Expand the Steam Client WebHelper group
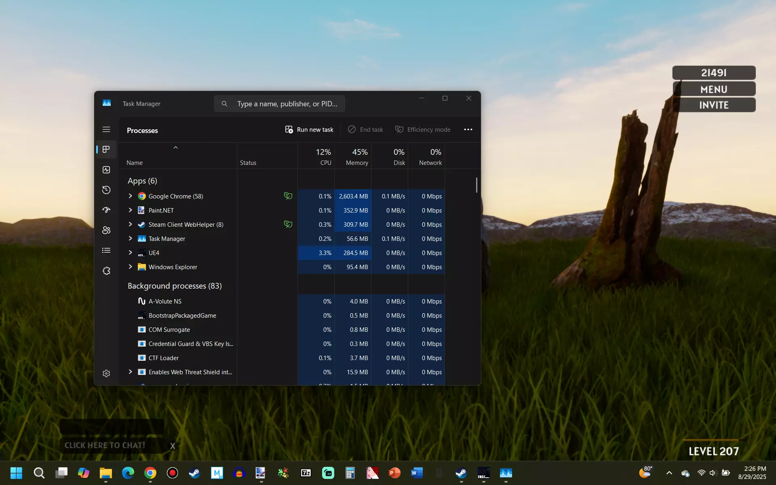Screen dimensions: 776x485 click(130, 224)
